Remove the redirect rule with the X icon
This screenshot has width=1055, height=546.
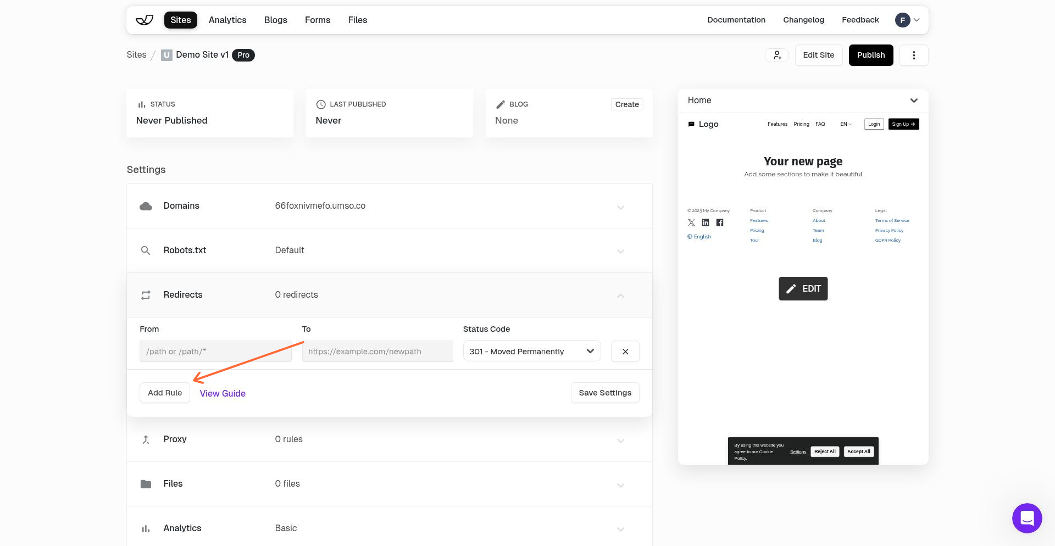(x=625, y=351)
